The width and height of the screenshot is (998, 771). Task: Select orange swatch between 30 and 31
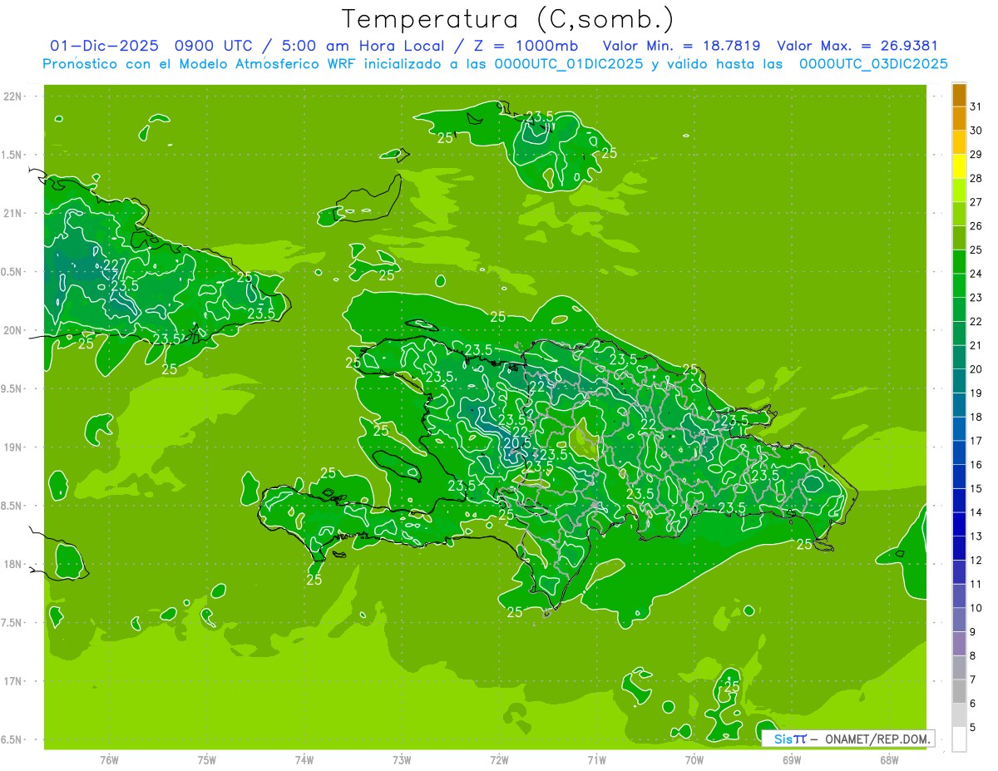point(959,119)
